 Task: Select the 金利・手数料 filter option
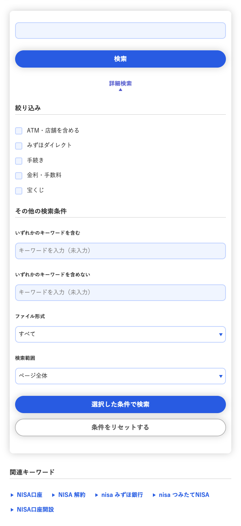coord(18,175)
